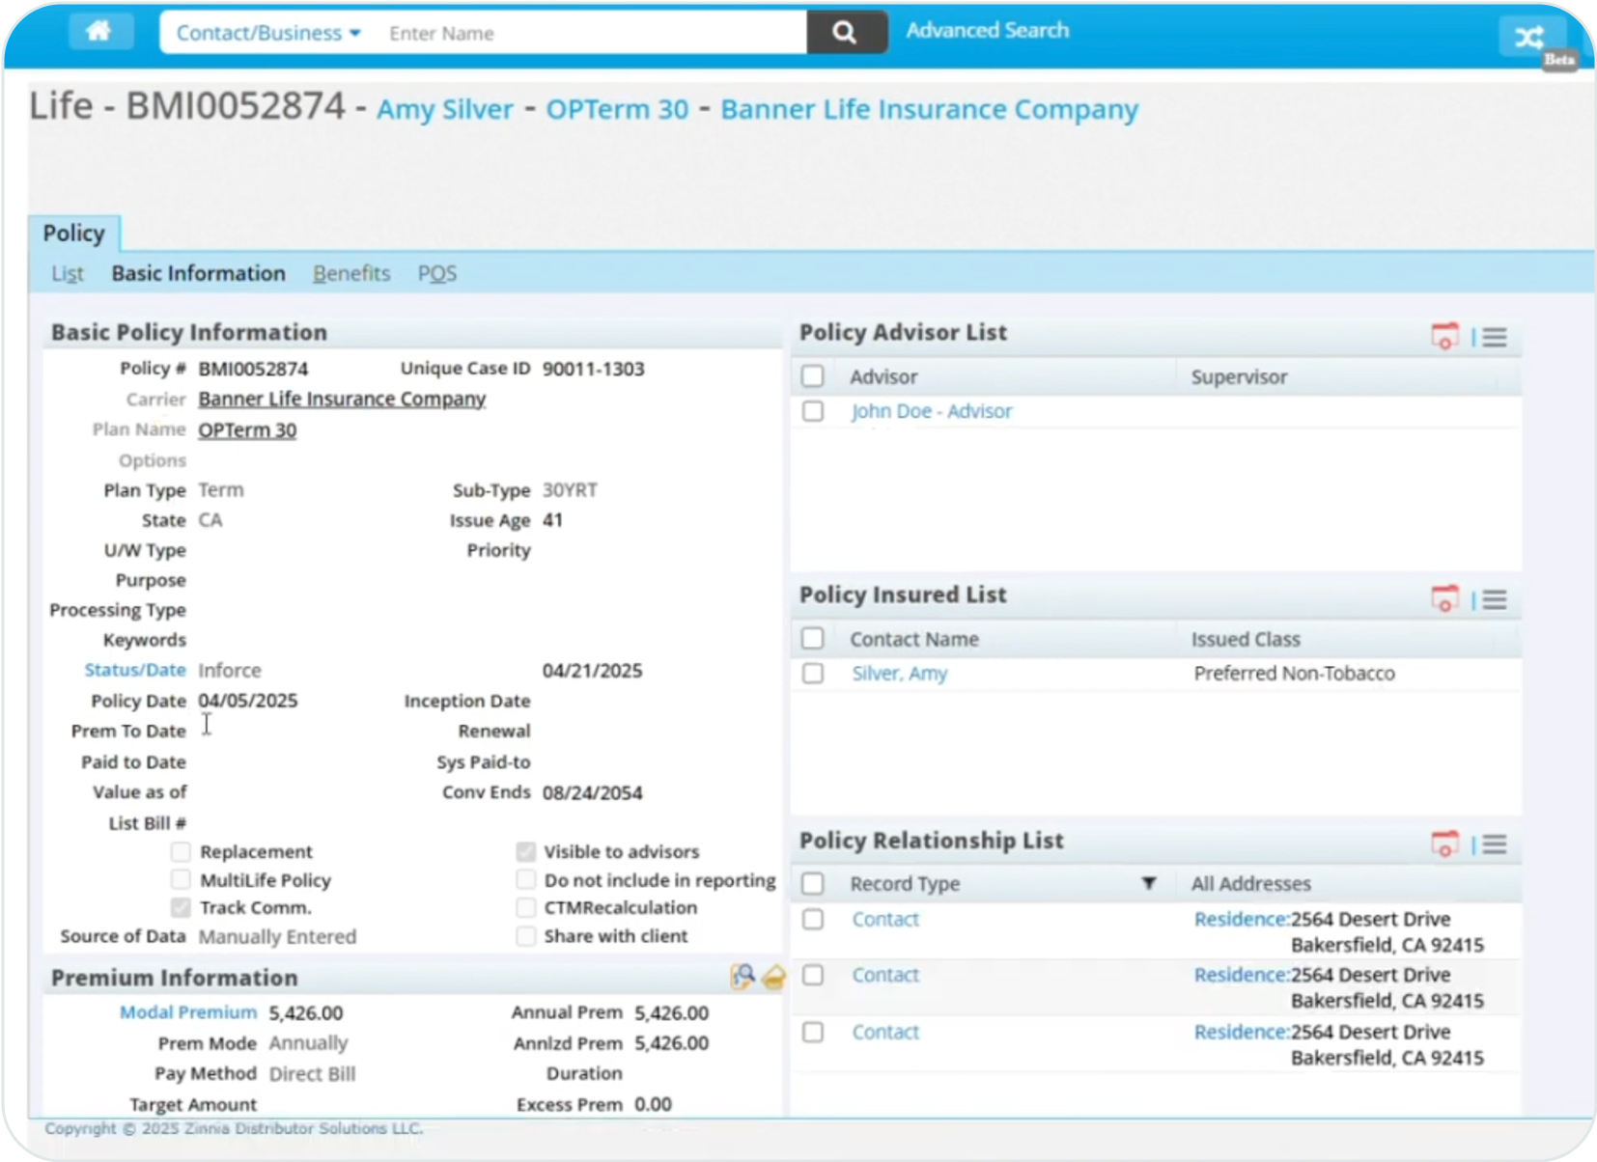Open the second Contact relationship link

[885, 975]
